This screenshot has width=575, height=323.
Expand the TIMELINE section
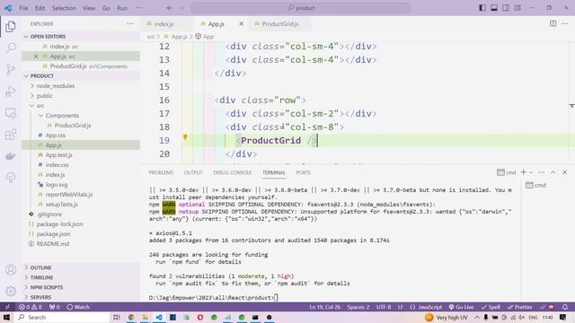[41, 277]
